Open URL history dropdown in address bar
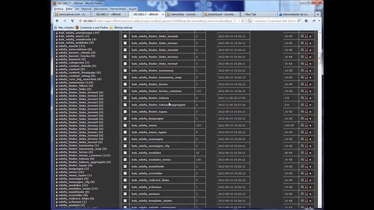Image resolution: width=374 pixels, height=210 pixels. click(x=239, y=21)
